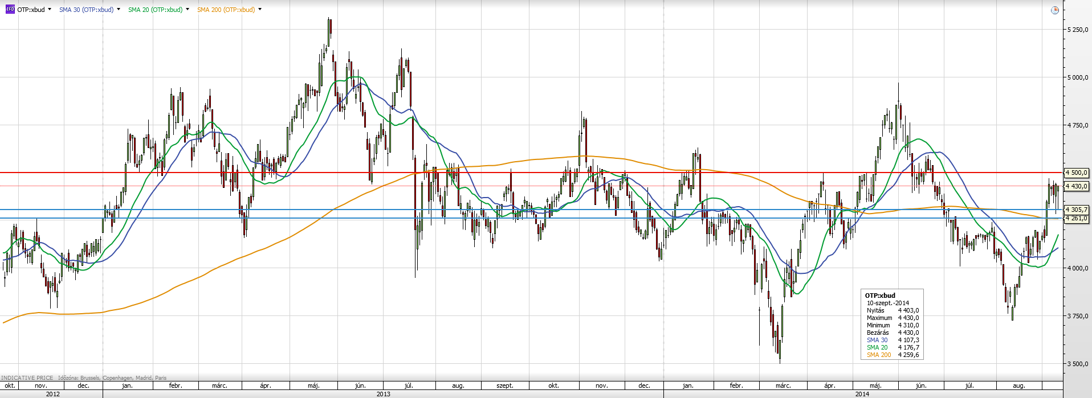The width and height of the screenshot is (1092, 398).
Task: Select the 4 430,0 price tag on axis
Action: tap(1077, 186)
